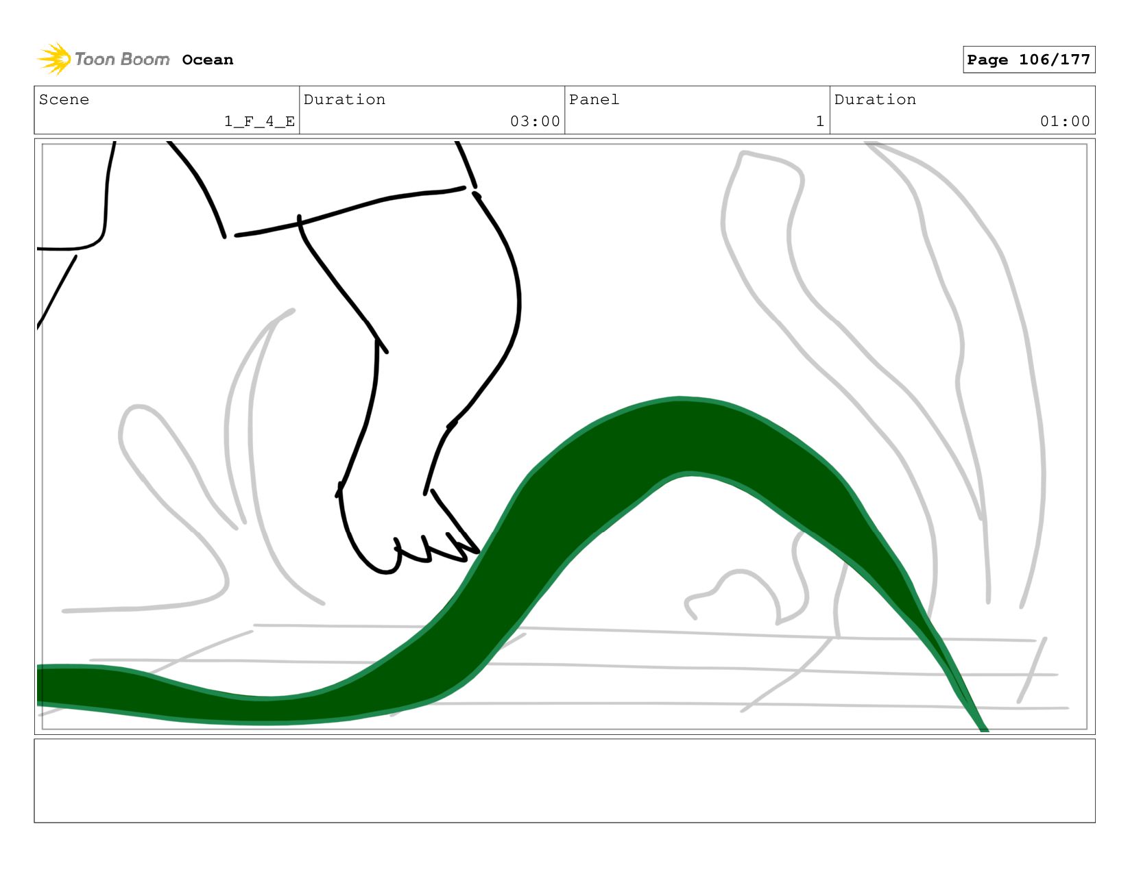Click the empty caption box below panel
This screenshot has height=874, width=1130.
tap(564, 781)
